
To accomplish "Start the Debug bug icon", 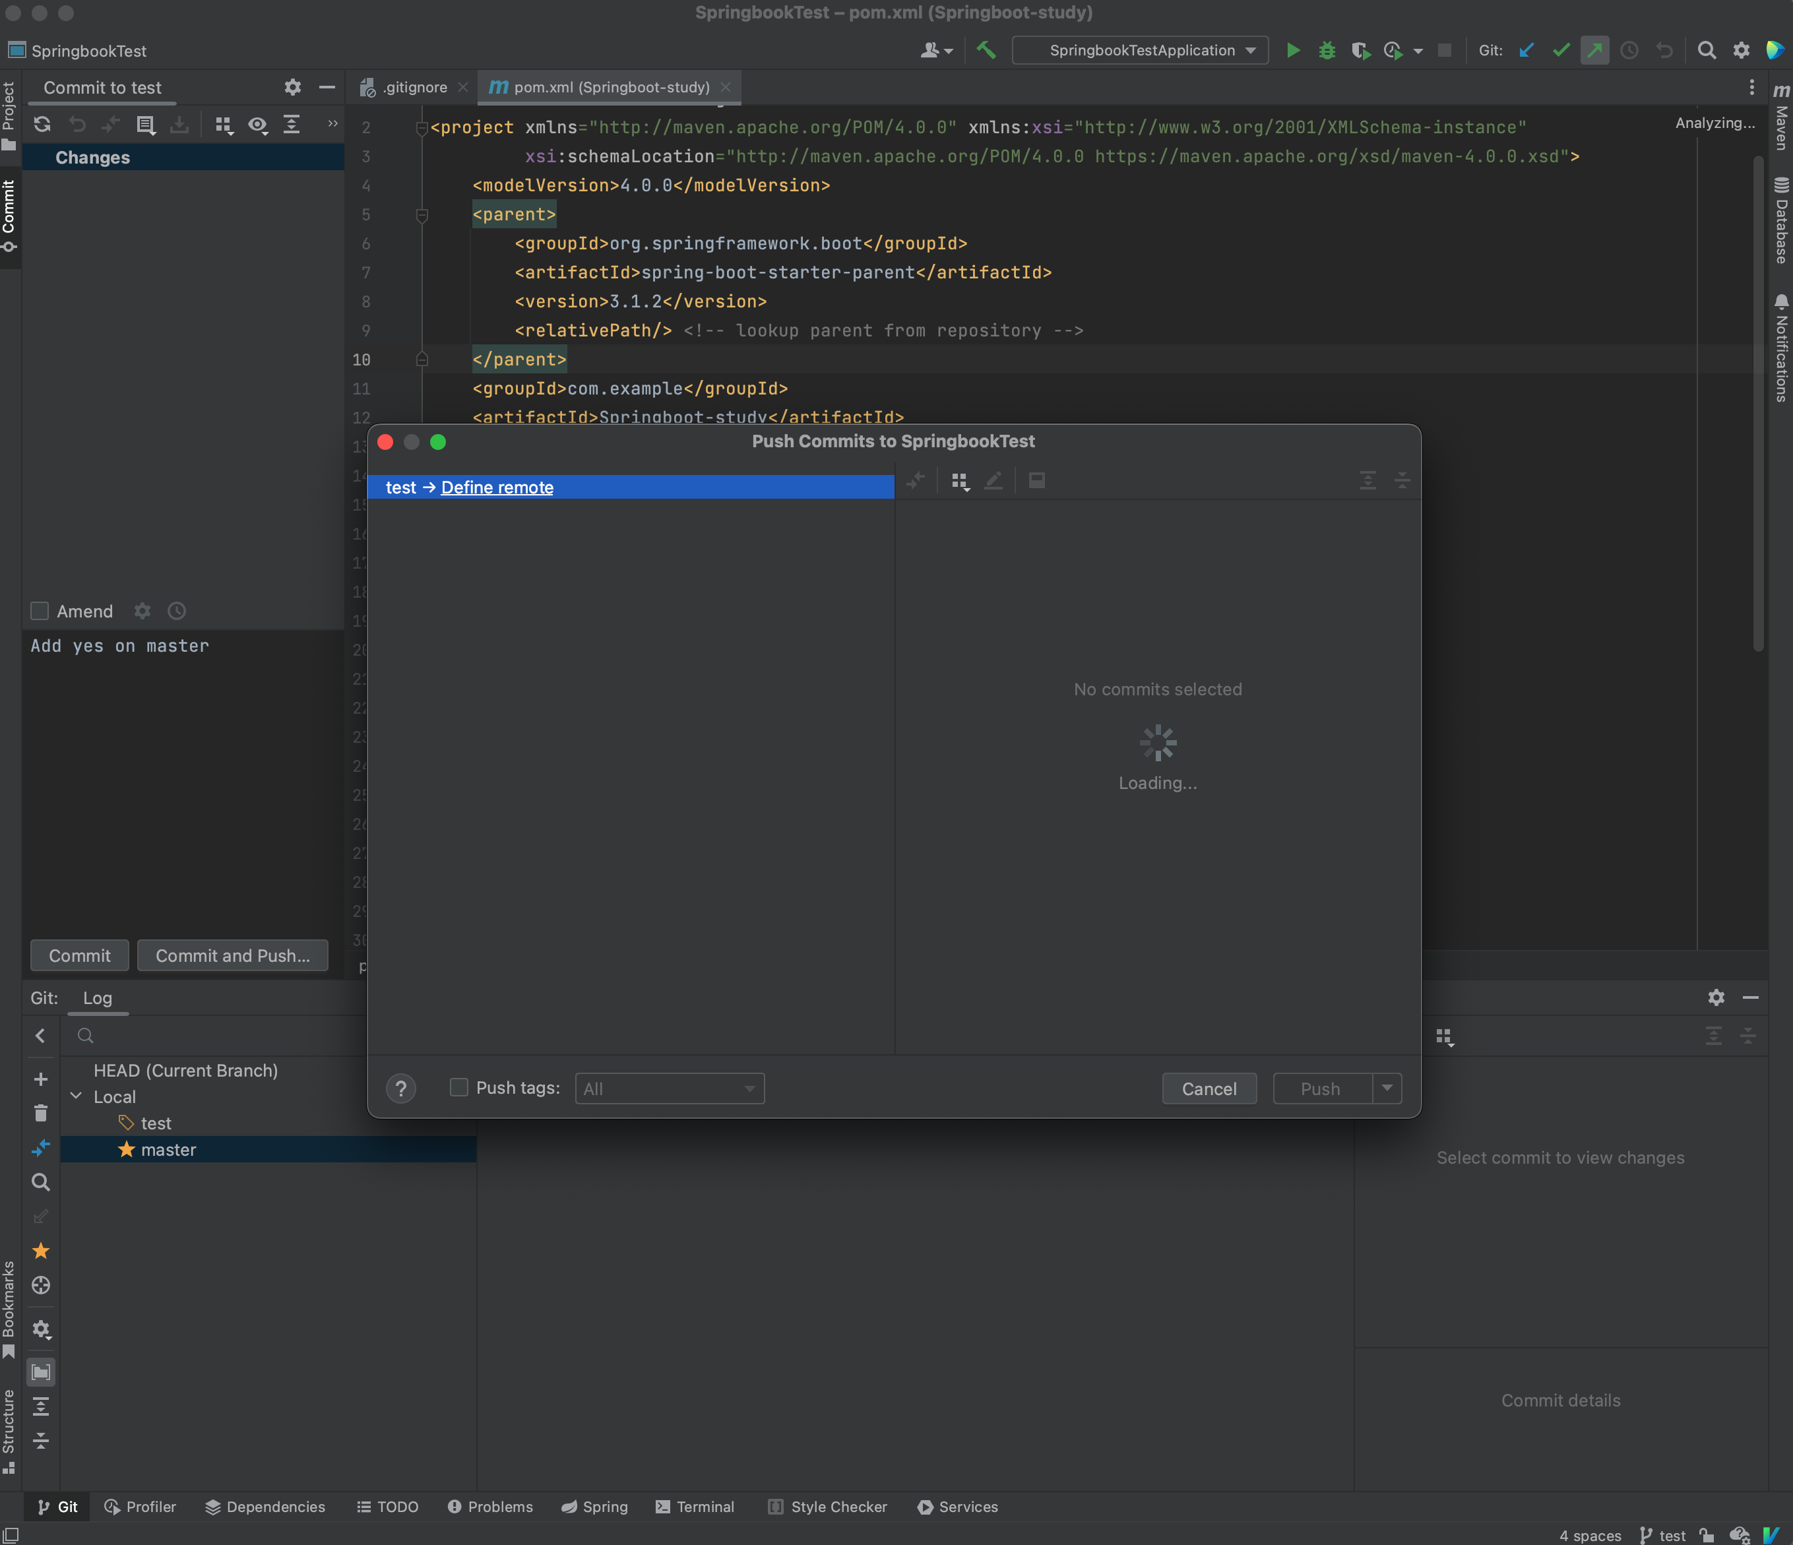I will click(1327, 50).
